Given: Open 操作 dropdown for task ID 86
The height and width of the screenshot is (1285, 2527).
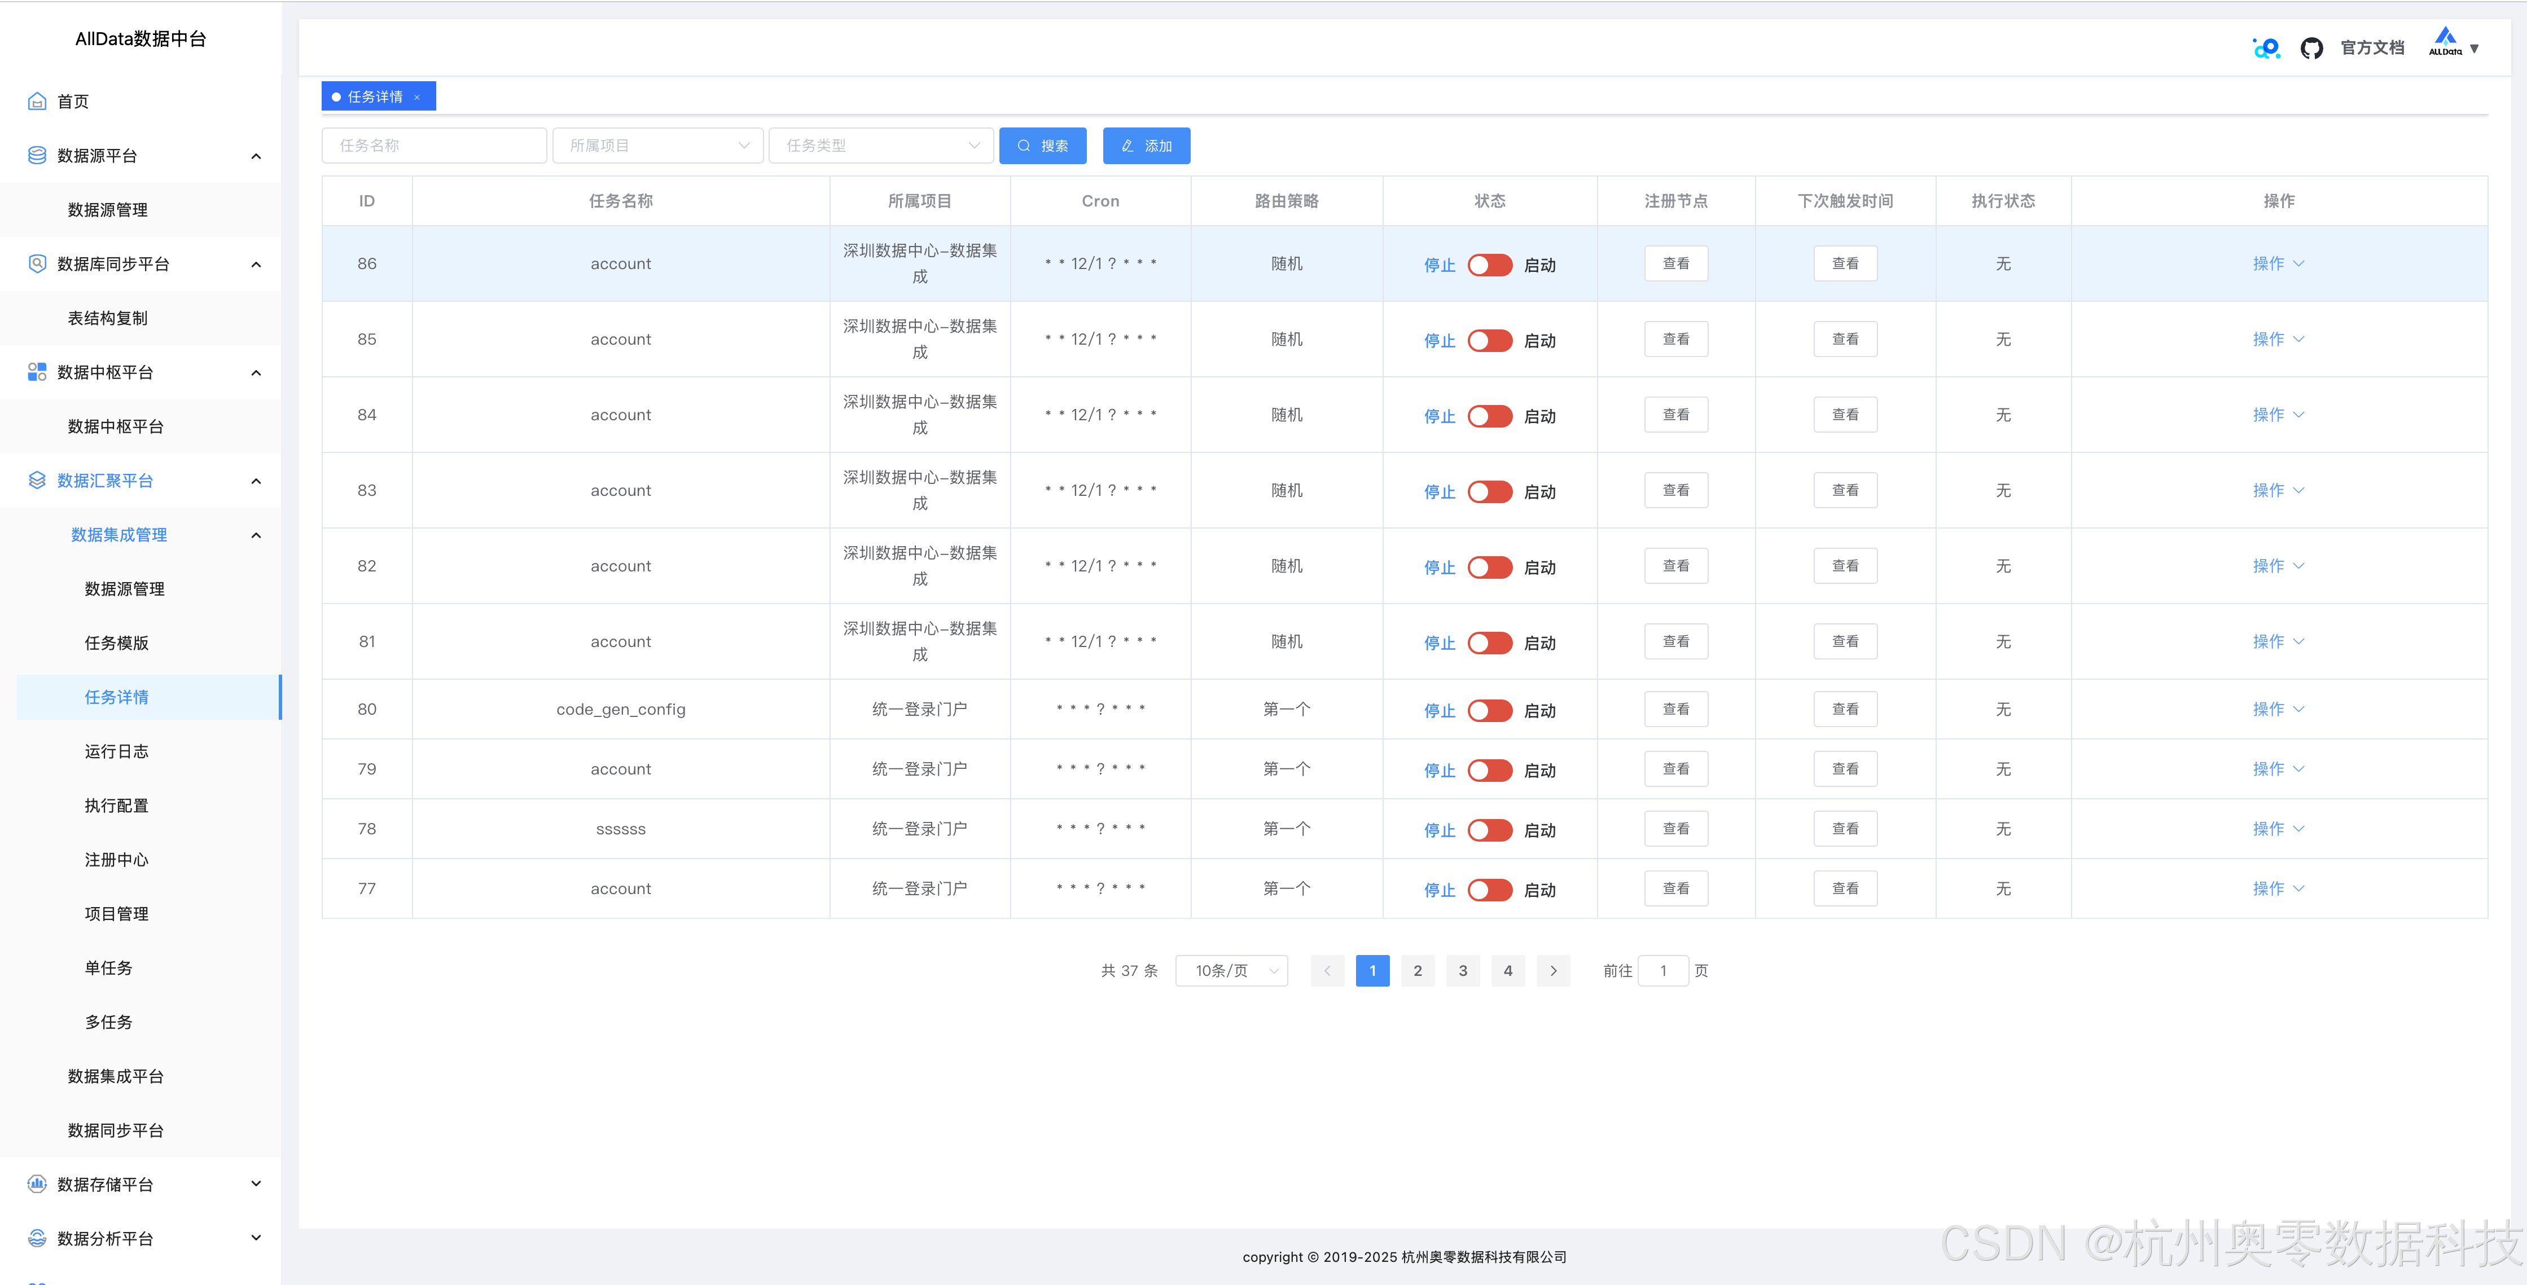Looking at the screenshot, I should 2278,263.
